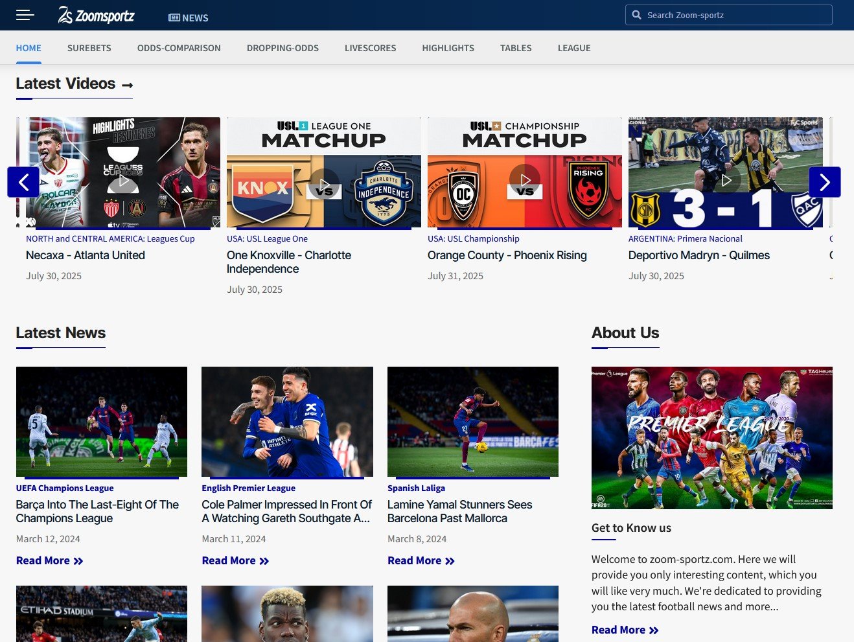The width and height of the screenshot is (854, 642).
Task: Open the bald man article thumbnail
Action: (x=473, y=613)
